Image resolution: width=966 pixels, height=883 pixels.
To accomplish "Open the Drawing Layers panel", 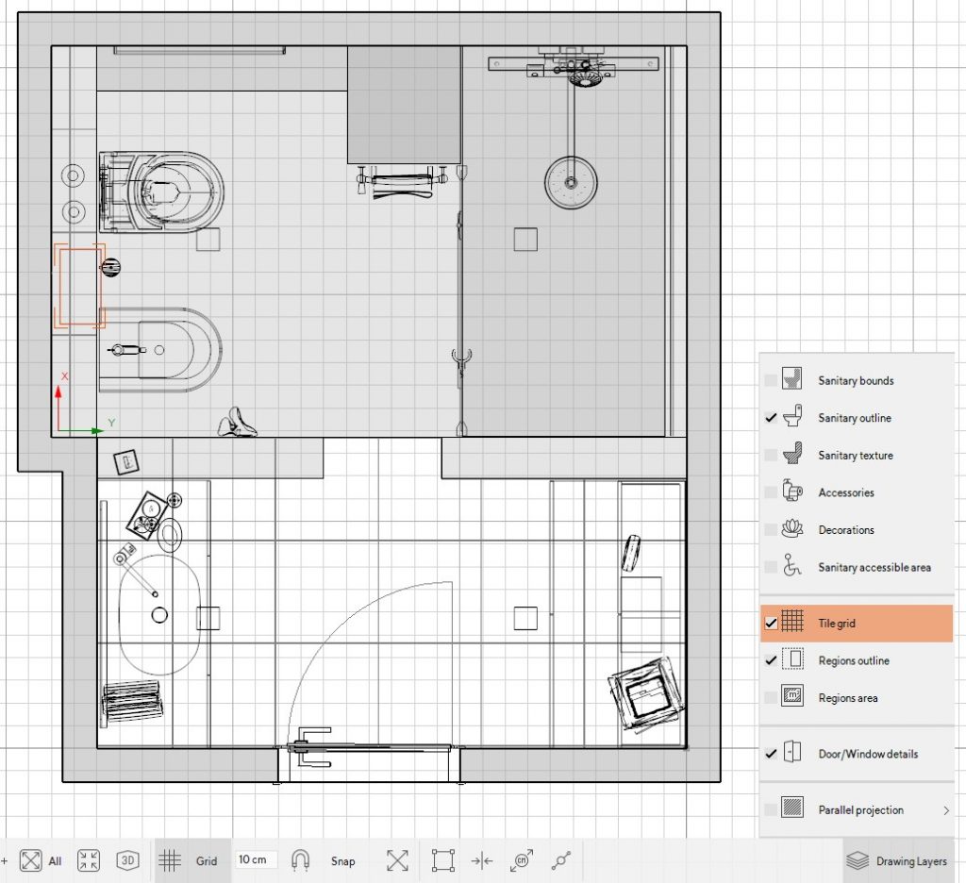I will (x=896, y=860).
